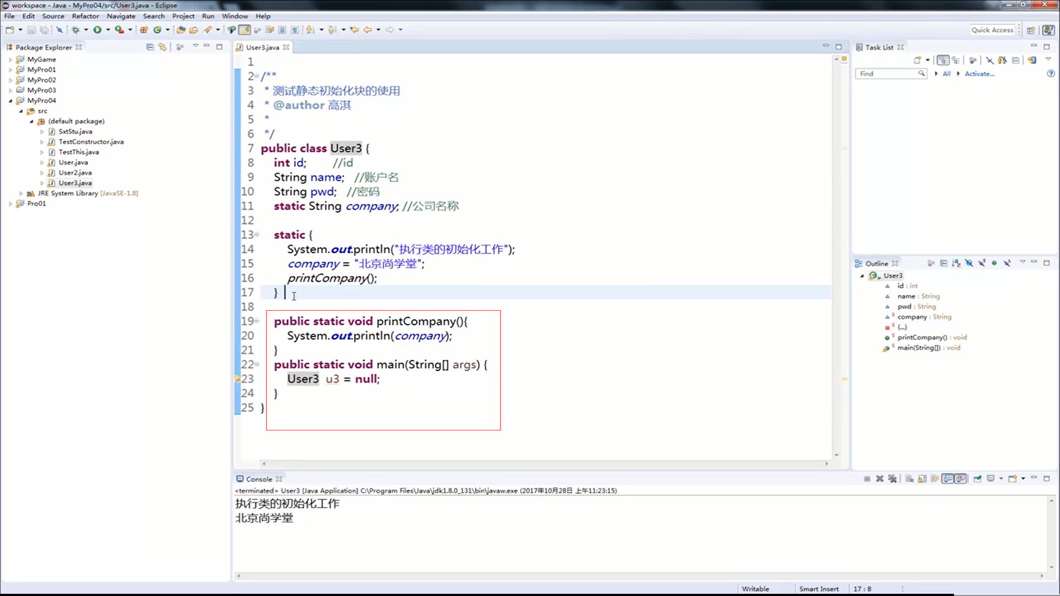Select User2.java in Package Explorer
The width and height of the screenshot is (1060, 596).
coord(75,173)
